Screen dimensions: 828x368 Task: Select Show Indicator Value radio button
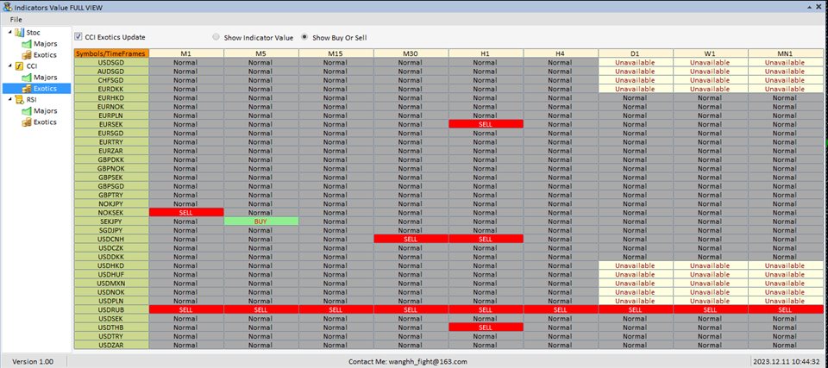pos(216,37)
